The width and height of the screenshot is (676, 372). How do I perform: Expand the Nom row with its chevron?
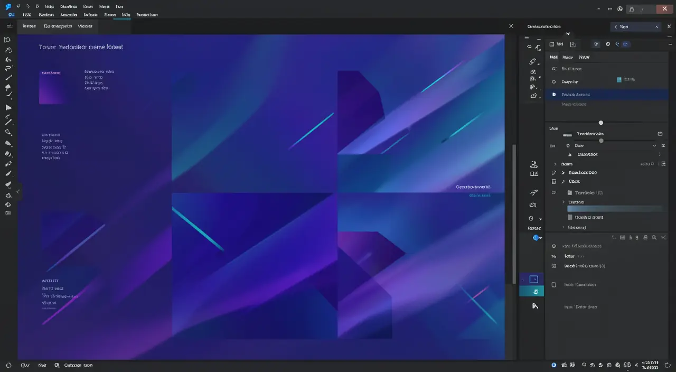point(555,164)
